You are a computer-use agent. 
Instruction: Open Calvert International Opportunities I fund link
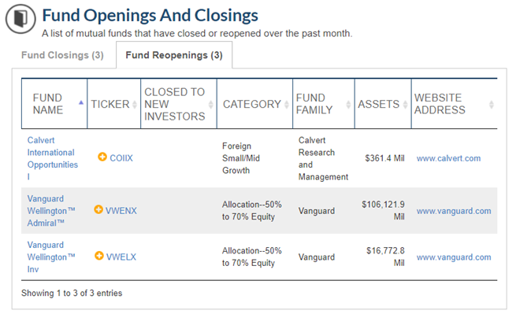point(53,158)
